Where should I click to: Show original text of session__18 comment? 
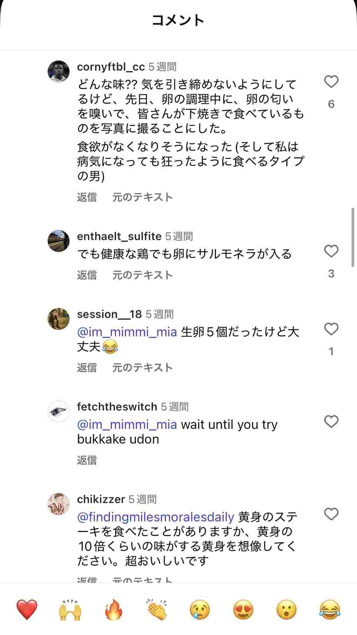[142, 368]
